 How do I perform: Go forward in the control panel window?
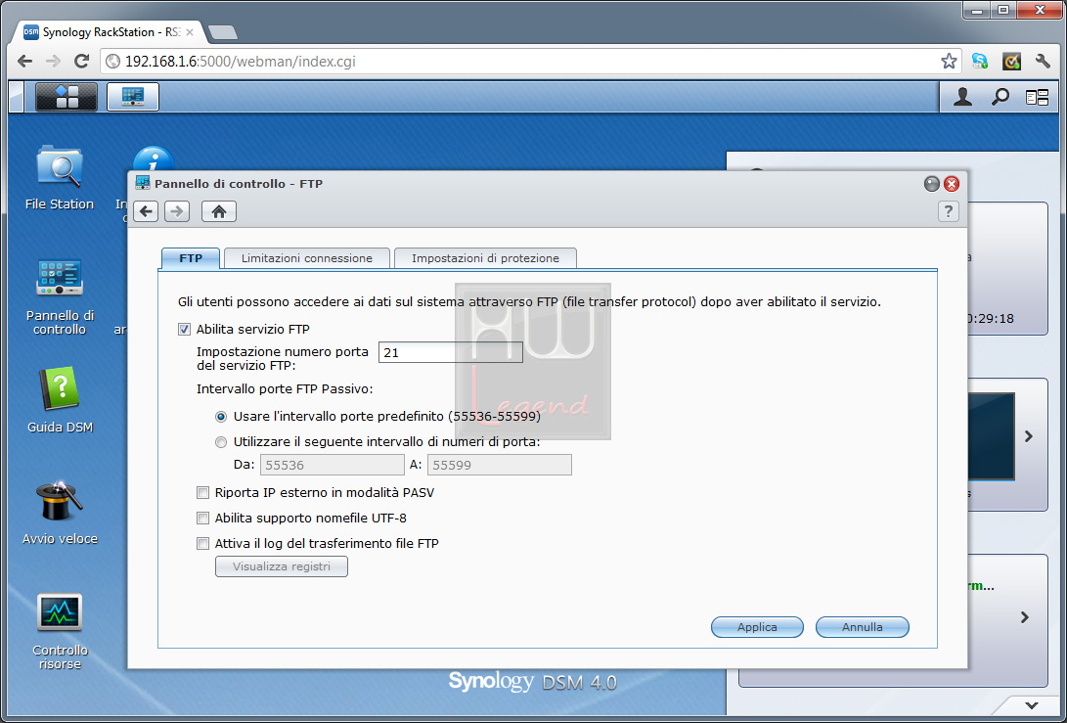177,211
